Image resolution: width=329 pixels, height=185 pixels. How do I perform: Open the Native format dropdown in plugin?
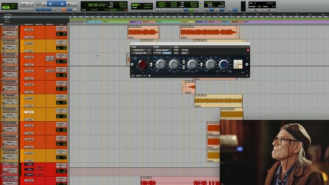click(185, 53)
